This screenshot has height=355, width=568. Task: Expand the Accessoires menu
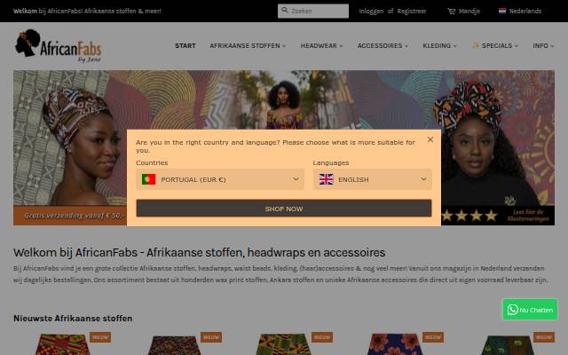(x=383, y=45)
